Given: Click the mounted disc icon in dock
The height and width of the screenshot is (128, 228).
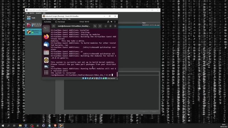Looking at the screenshot, I should coord(46,67).
